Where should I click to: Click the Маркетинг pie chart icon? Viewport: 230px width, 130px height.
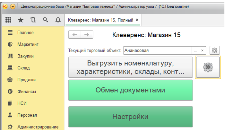point(10,44)
